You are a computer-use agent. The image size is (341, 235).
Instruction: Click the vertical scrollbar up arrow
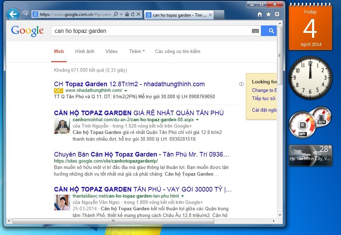click(x=280, y=23)
